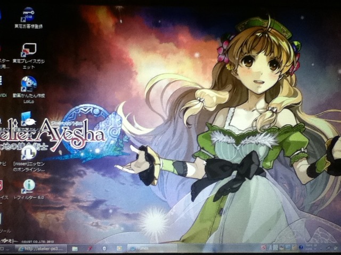Click the yellow square icon on the taskbar
This screenshot has height=255, width=341.
(119, 249)
